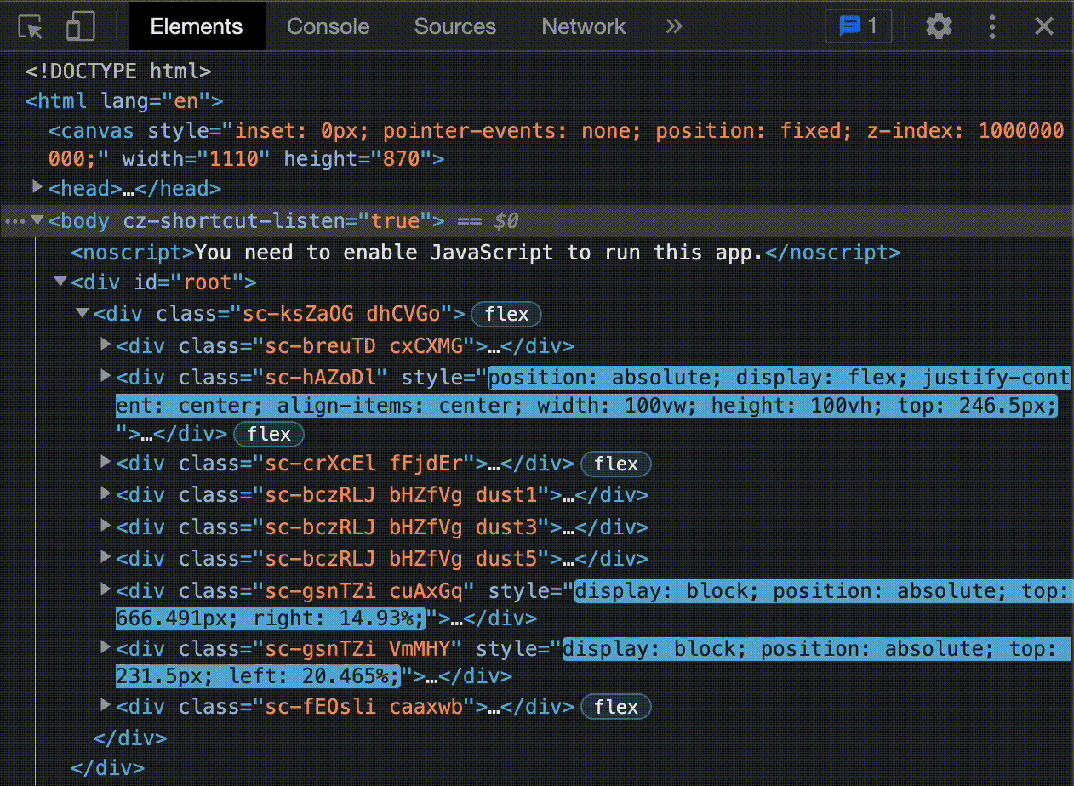1074x786 pixels.
Task: Expand the sc-breuTD cxCXMG div
Action: click(106, 344)
